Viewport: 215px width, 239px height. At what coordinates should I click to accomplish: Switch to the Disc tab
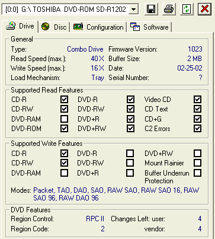(x=54, y=27)
